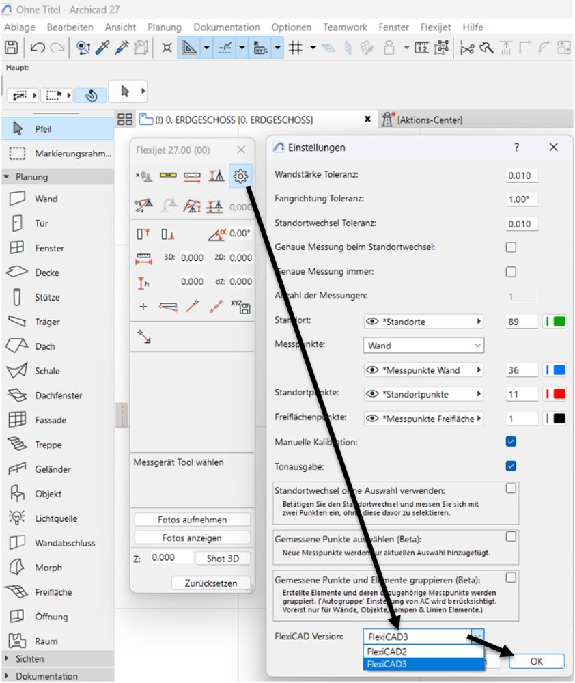Undo last action with the undo arrow
The width and height of the screenshot is (575, 683).
tap(38, 47)
